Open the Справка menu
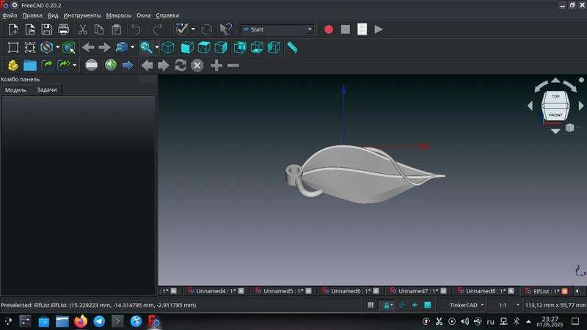 coord(167,15)
